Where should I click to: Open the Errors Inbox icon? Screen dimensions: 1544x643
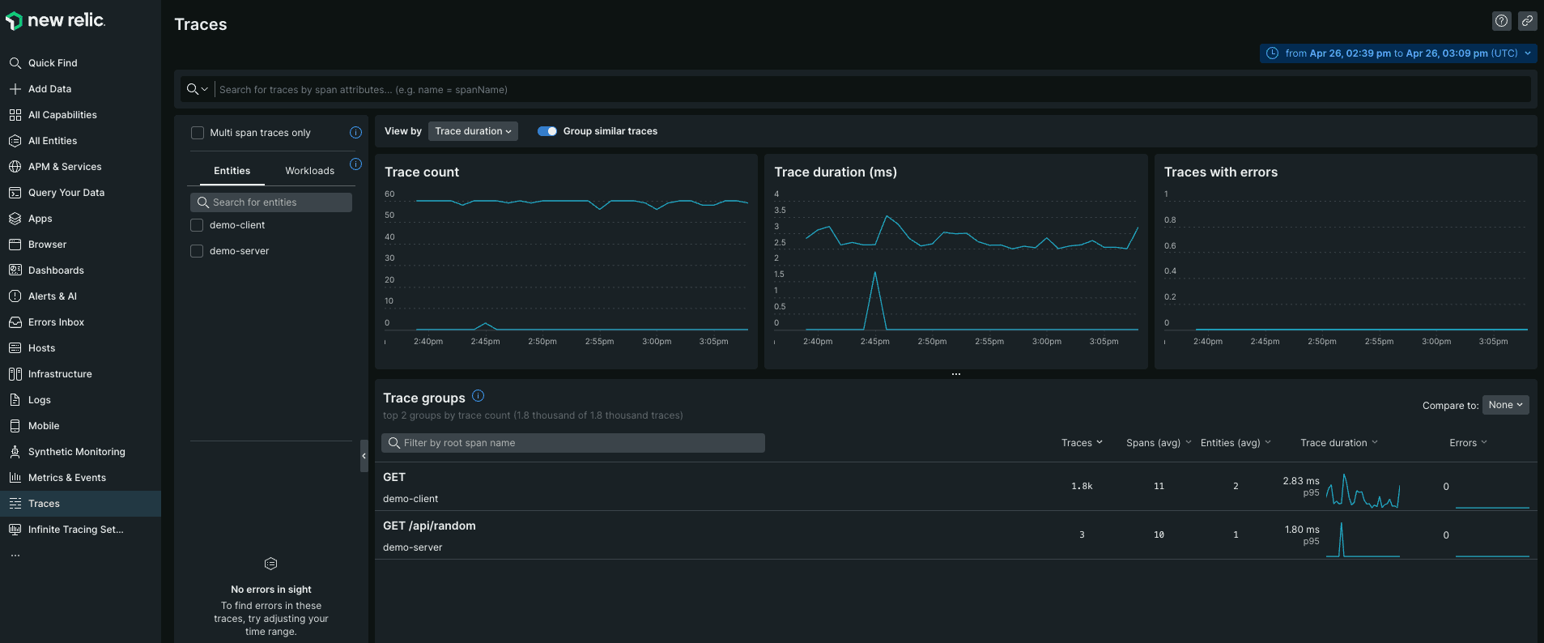point(15,322)
